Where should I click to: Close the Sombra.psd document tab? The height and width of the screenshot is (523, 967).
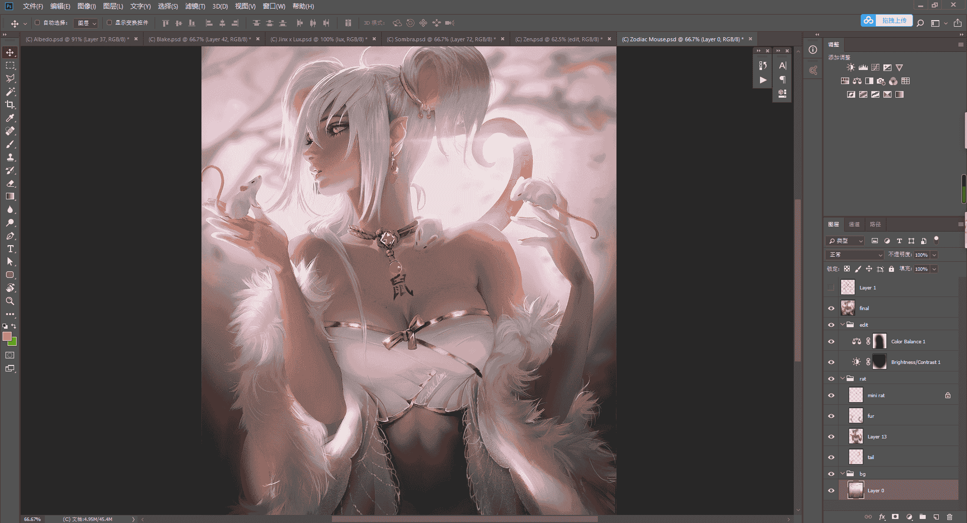click(502, 39)
